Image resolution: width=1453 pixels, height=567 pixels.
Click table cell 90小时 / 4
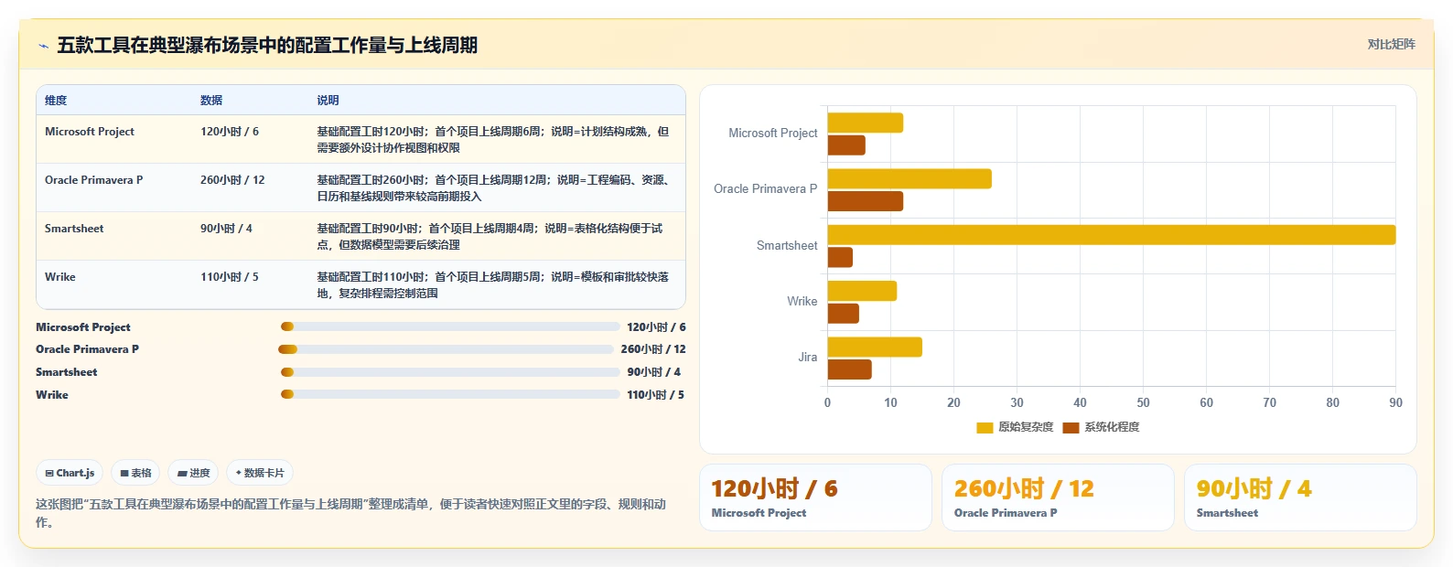coord(226,229)
